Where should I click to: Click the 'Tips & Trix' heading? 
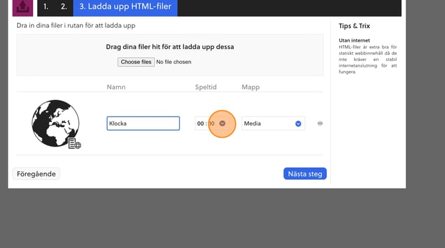click(354, 26)
